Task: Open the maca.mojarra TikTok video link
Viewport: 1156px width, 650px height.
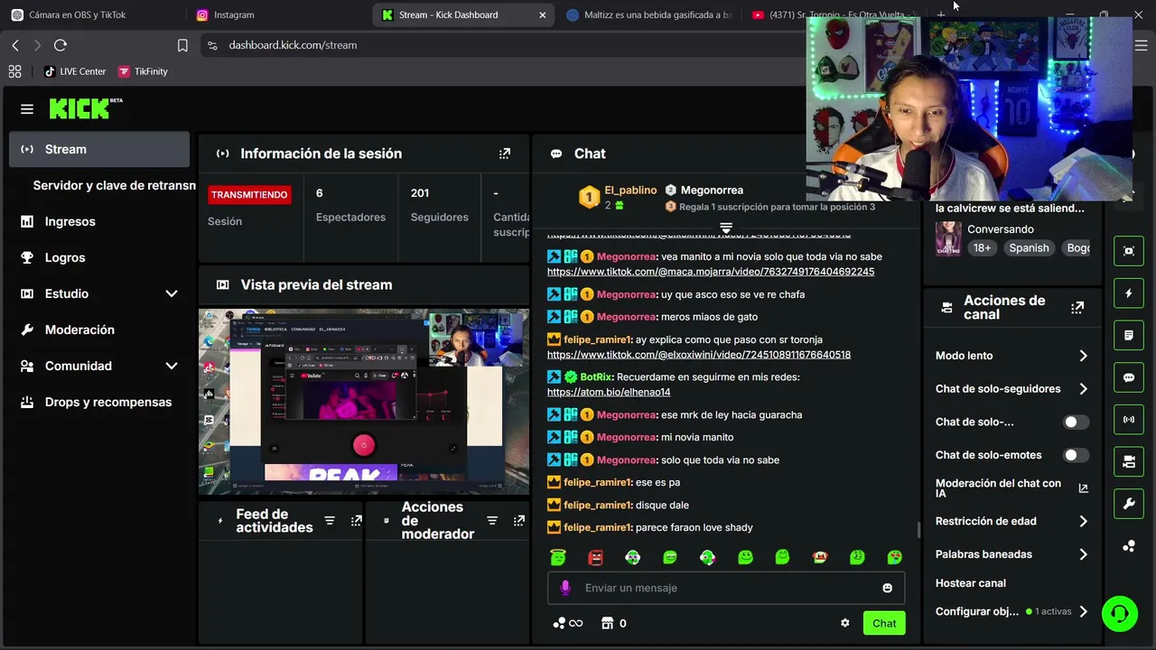Action: [x=711, y=272]
